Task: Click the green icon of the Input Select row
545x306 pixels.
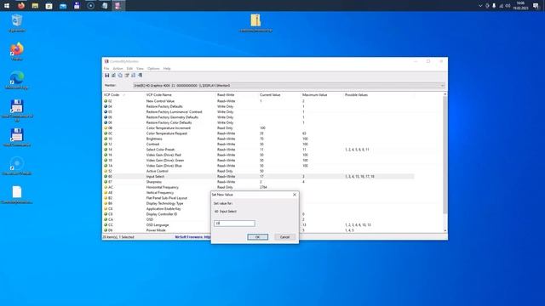Action: [106, 176]
